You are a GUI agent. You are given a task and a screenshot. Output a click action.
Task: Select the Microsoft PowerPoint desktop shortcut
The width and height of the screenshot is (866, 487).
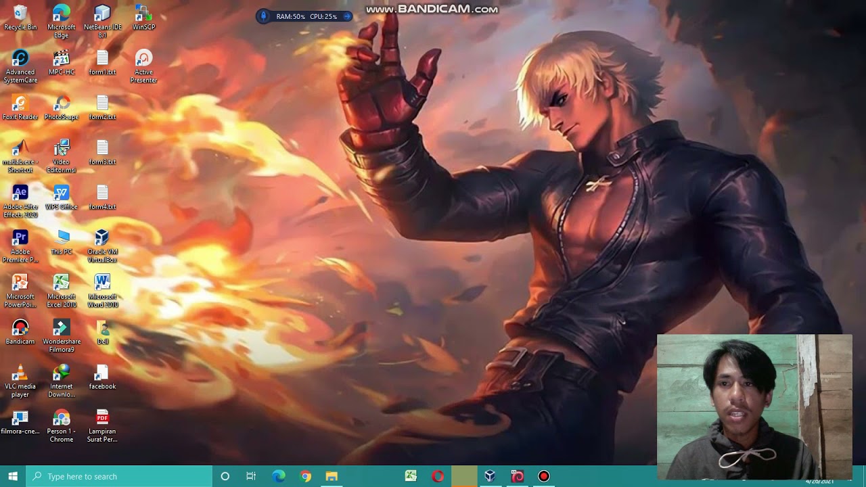[x=20, y=291]
